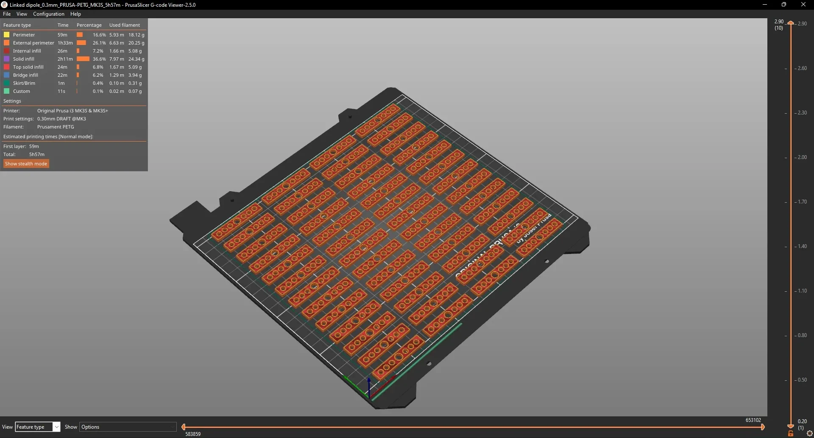This screenshot has width=814, height=438.
Task: Click the PrusaSlicer app icon in the title bar
Action: point(4,5)
